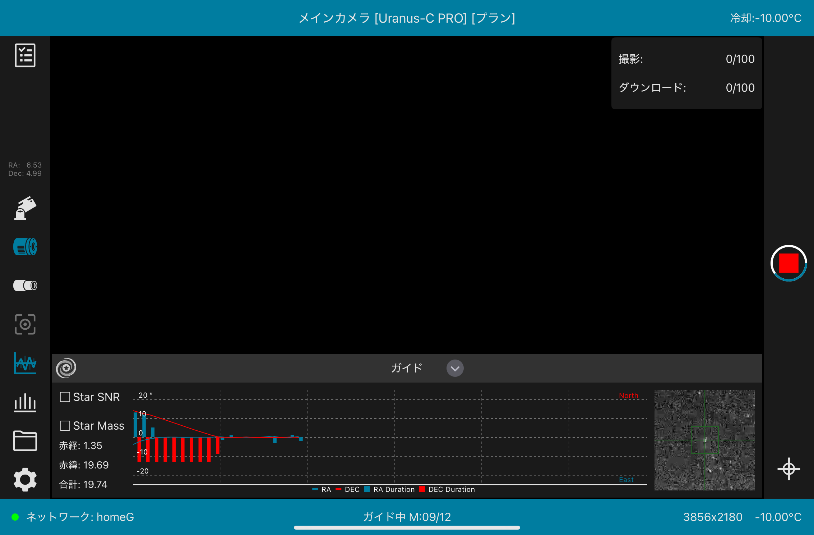Open the histogram bars icon
The width and height of the screenshot is (814, 535).
pyautogui.click(x=25, y=402)
